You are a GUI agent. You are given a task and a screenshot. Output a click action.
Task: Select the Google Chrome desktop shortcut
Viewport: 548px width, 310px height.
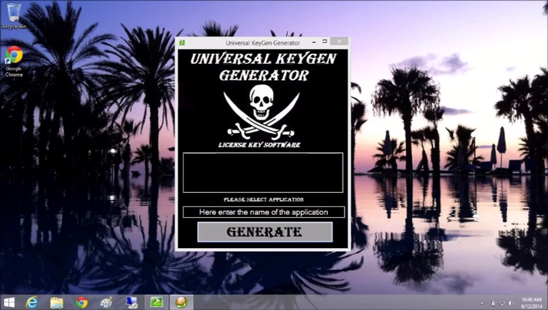pos(14,62)
